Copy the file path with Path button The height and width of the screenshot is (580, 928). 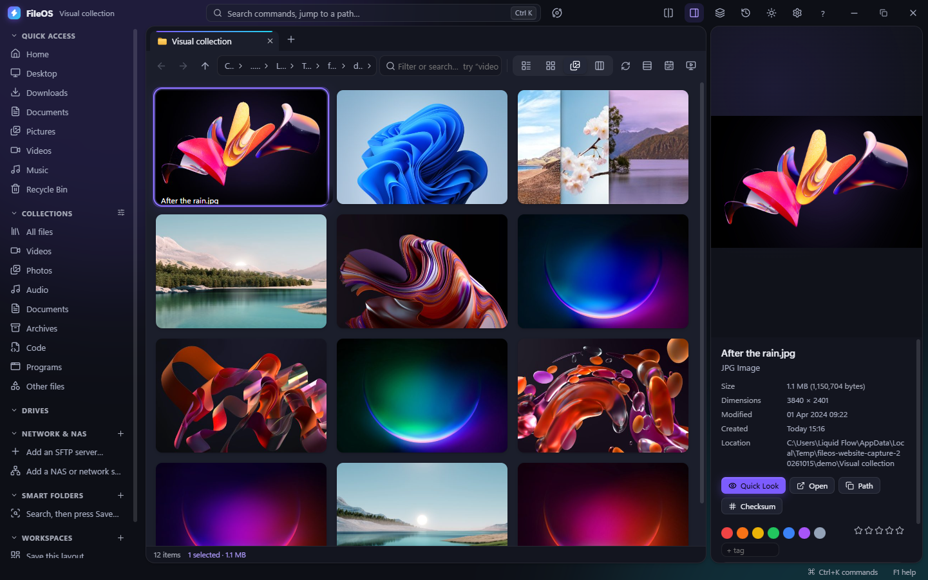click(859, 486)
